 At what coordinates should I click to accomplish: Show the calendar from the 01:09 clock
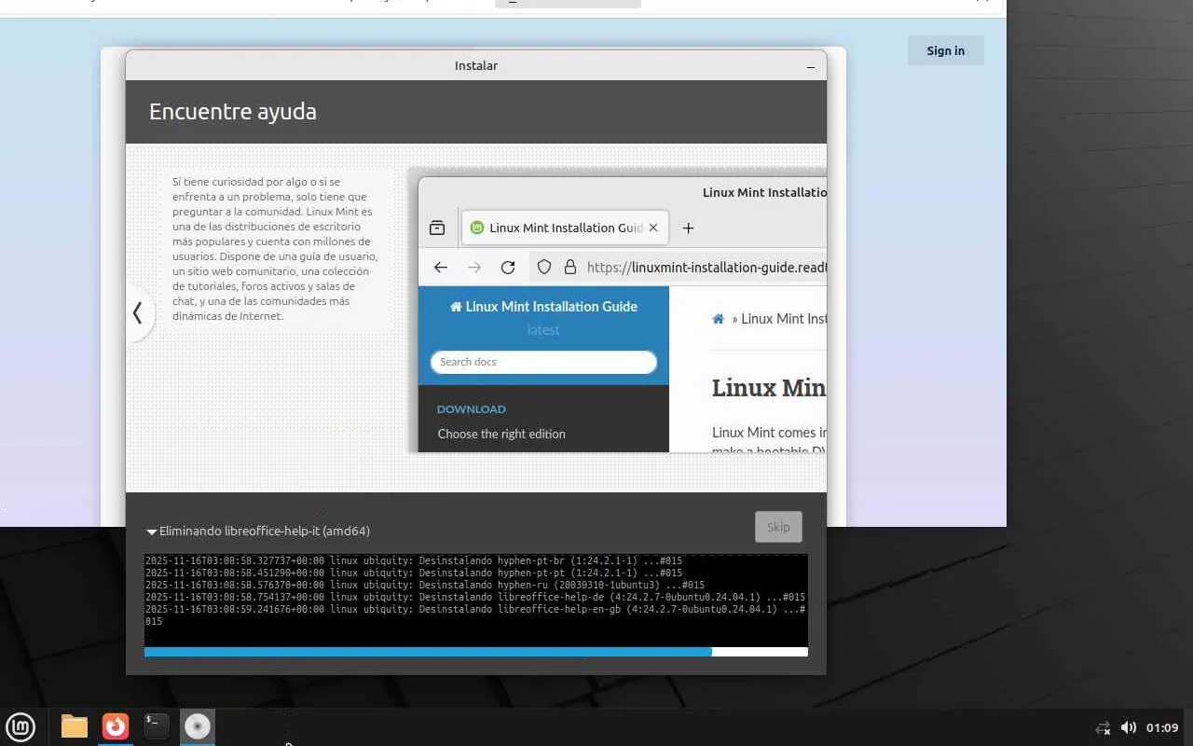[x=1162, y=727]
